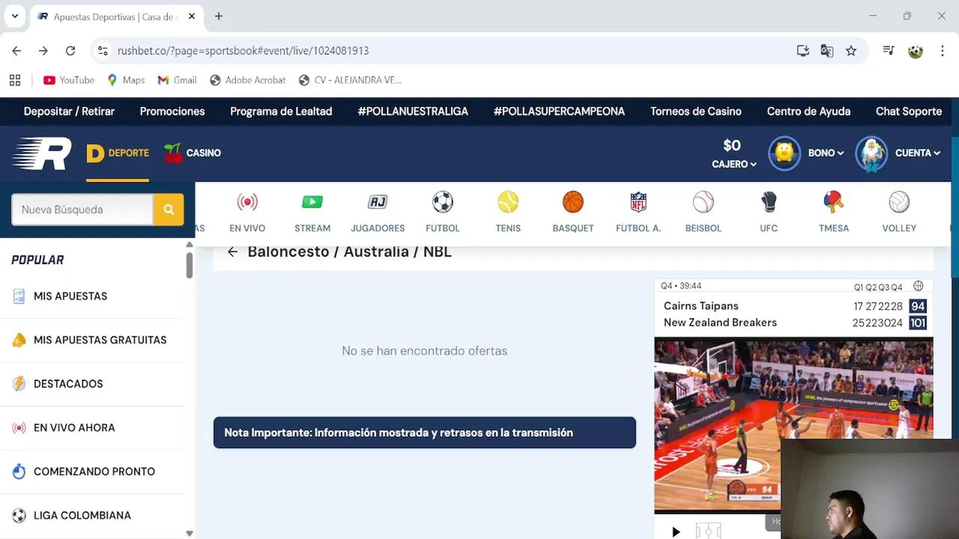The width and height of the screenshot is (959, 539).
Task: Click the field view icon below video
Action: [x=708, y=532]
